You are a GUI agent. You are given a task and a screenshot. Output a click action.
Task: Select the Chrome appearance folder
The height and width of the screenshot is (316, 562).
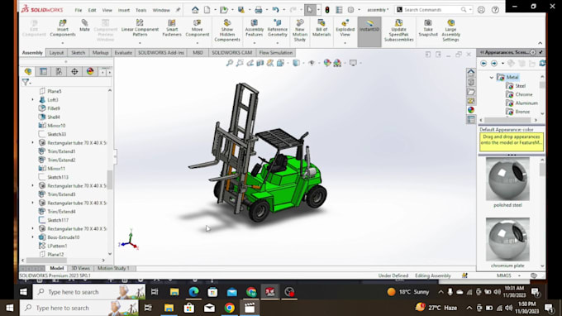524,94
